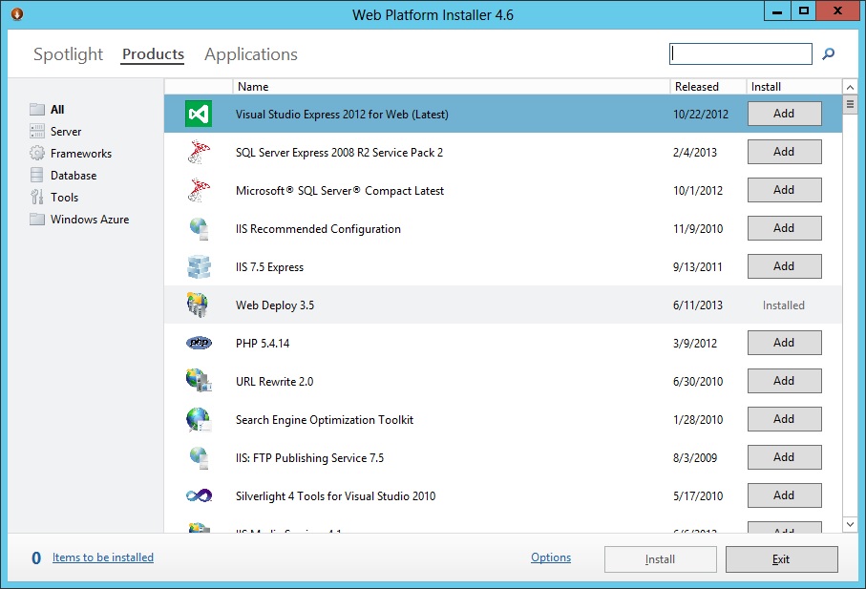Switch to the Products tab
This screenshot has height=589, width=866.
[153, 54]
